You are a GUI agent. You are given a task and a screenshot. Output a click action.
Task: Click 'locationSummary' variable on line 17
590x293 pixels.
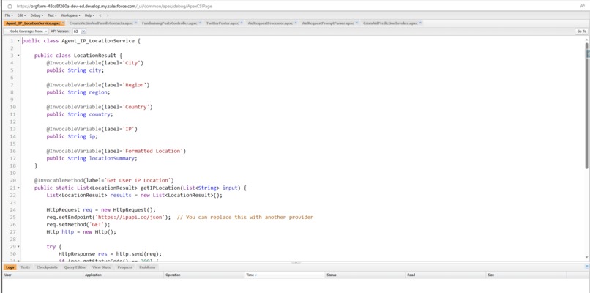[x=112, y=158]
